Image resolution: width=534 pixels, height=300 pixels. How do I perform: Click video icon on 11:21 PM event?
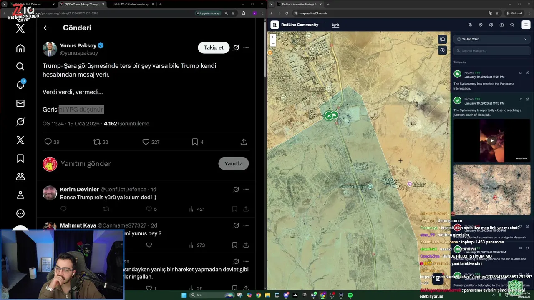pyautogui.click(x=521, y=73)
